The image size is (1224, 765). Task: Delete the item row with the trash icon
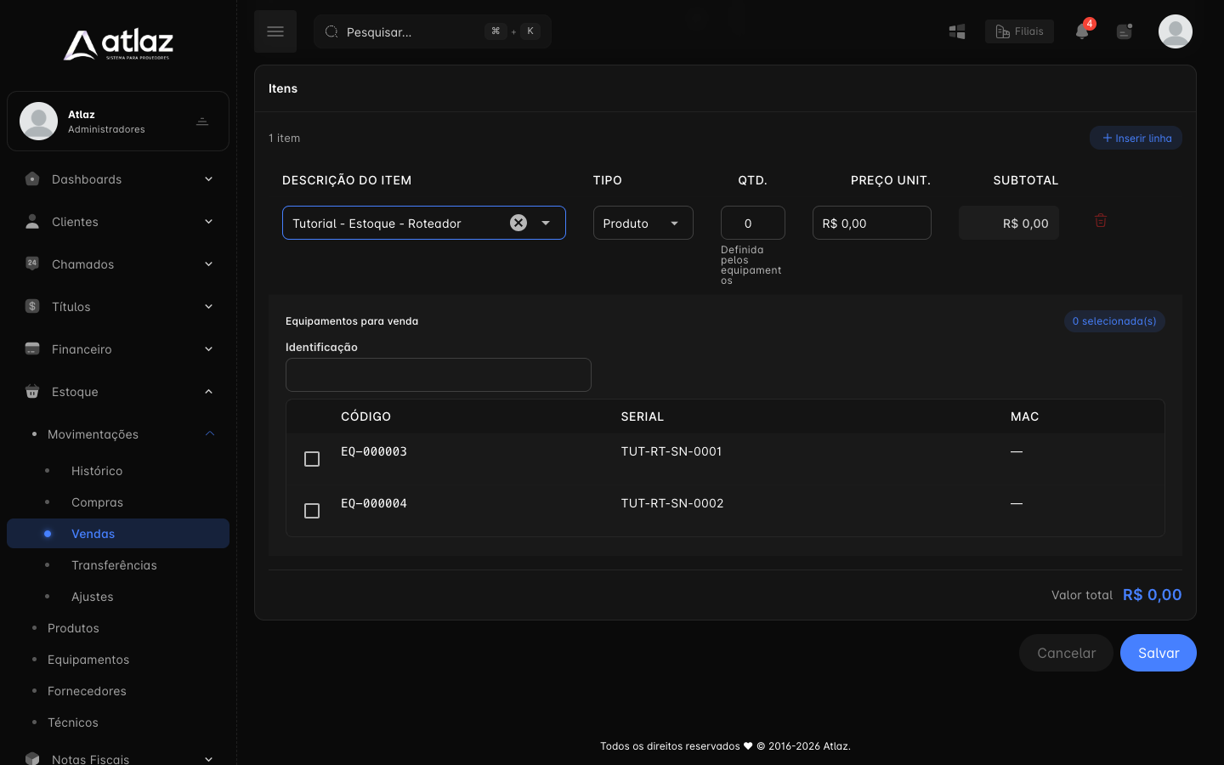click(1101, 220)
